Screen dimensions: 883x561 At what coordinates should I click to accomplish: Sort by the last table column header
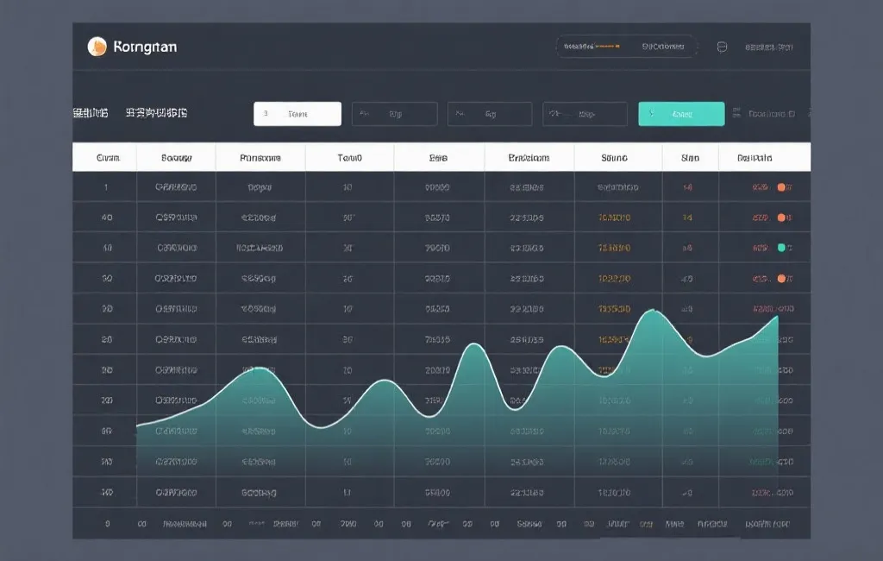(x=755, y=158)
